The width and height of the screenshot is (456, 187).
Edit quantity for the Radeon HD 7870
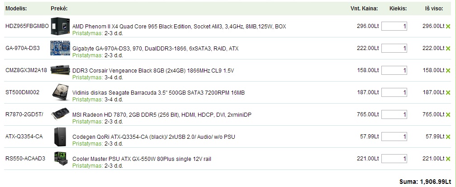point(394,114)
